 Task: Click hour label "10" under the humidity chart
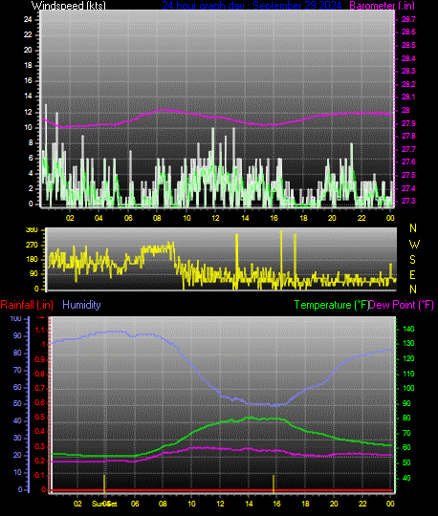pyautogui.click(x=191, y=504)
